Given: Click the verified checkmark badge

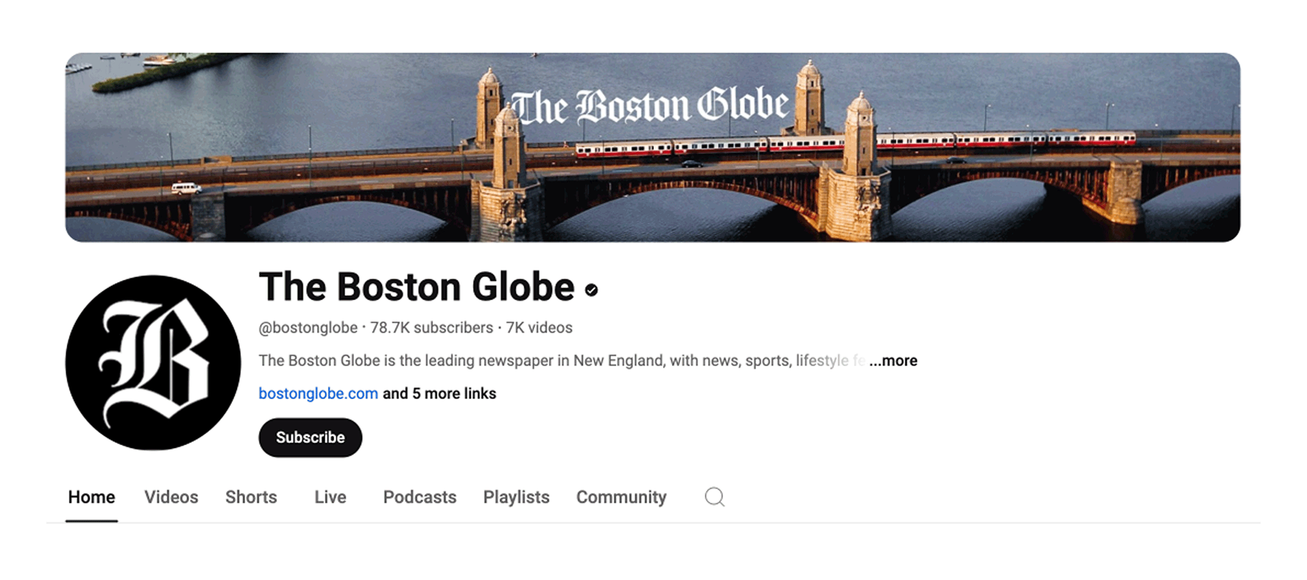Looking at the screenshot, I should (592, 290).
